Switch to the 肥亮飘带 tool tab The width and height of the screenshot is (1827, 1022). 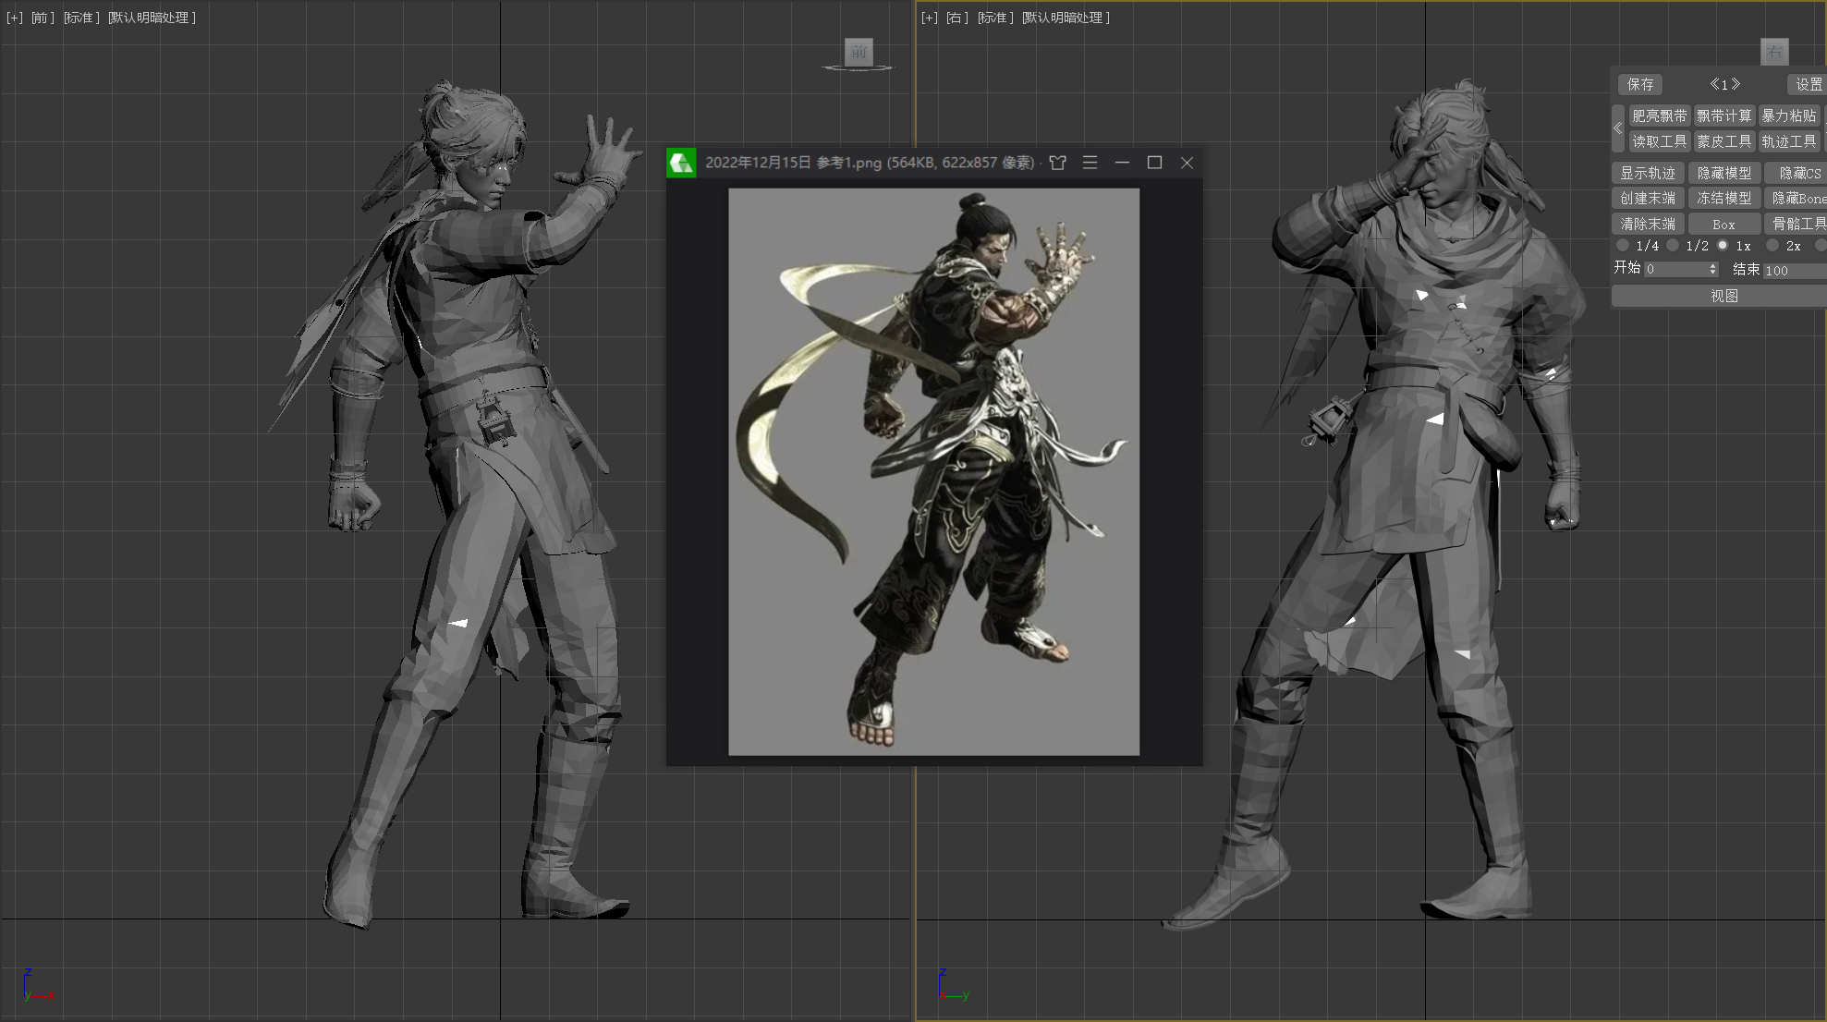[1660, 116]
